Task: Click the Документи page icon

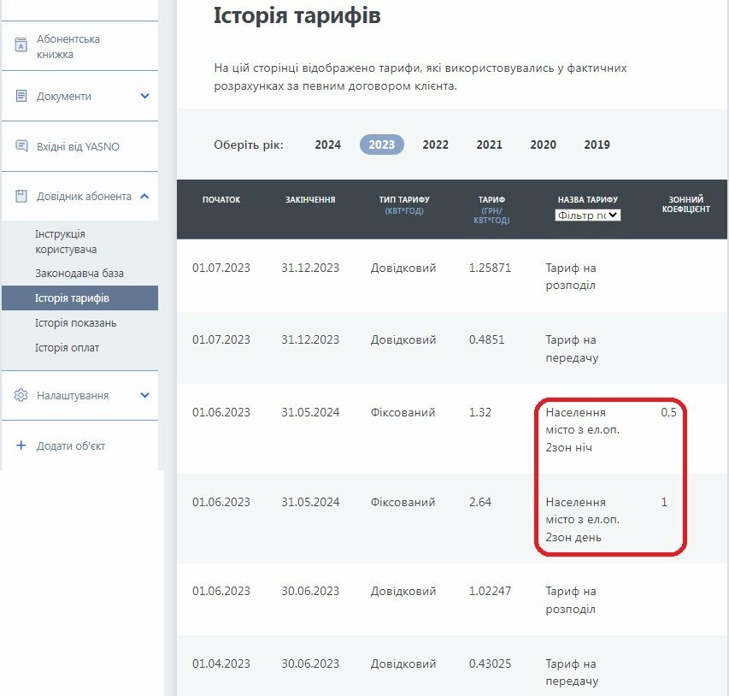Action: [x=21, y=96]
